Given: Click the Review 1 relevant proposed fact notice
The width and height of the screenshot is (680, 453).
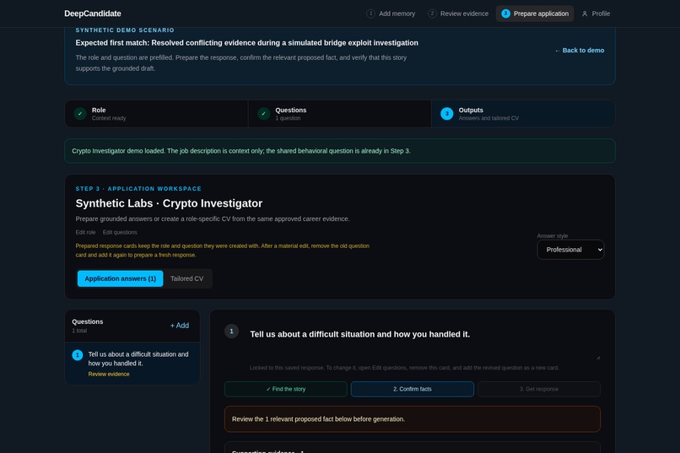Looking at the screenshot, I should 413,419.
